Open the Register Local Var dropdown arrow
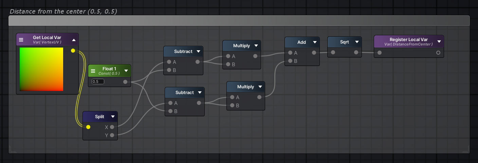Image resolution: width=478 pixels, height=163 pixels. (439, 42)
